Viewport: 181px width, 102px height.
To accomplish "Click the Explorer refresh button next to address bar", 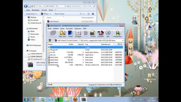I will pyautogui.click(x=68, y=6).
